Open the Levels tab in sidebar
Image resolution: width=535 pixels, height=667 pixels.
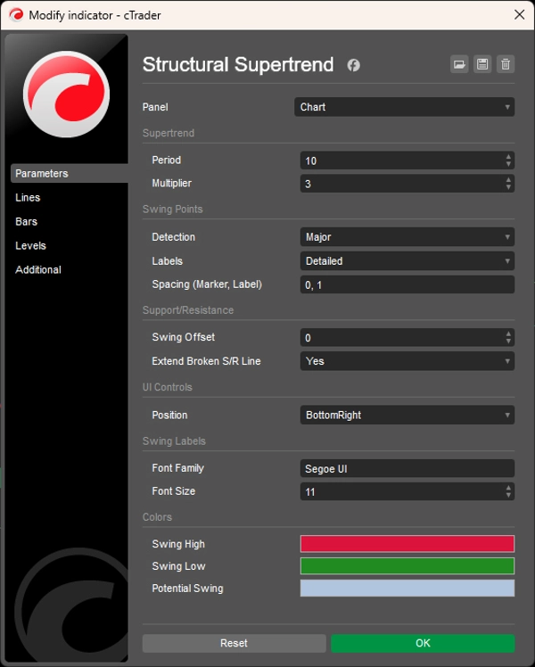30,245
